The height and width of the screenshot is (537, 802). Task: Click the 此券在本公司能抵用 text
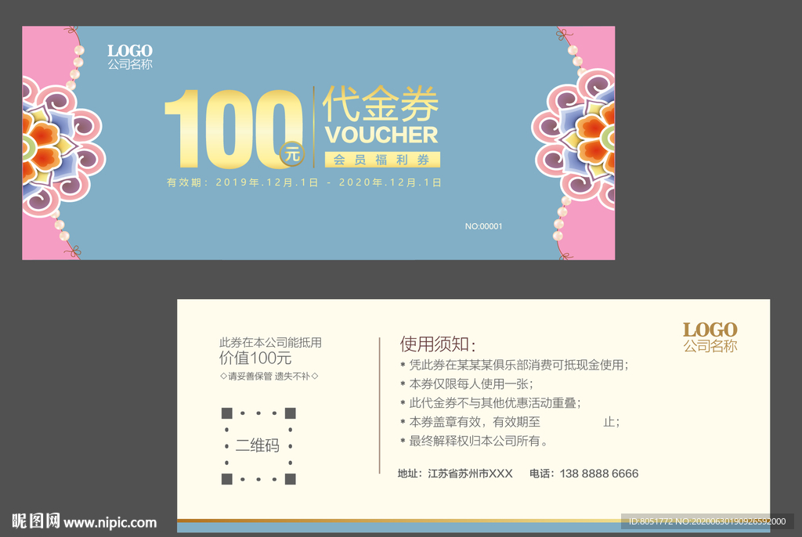(270, 343)
